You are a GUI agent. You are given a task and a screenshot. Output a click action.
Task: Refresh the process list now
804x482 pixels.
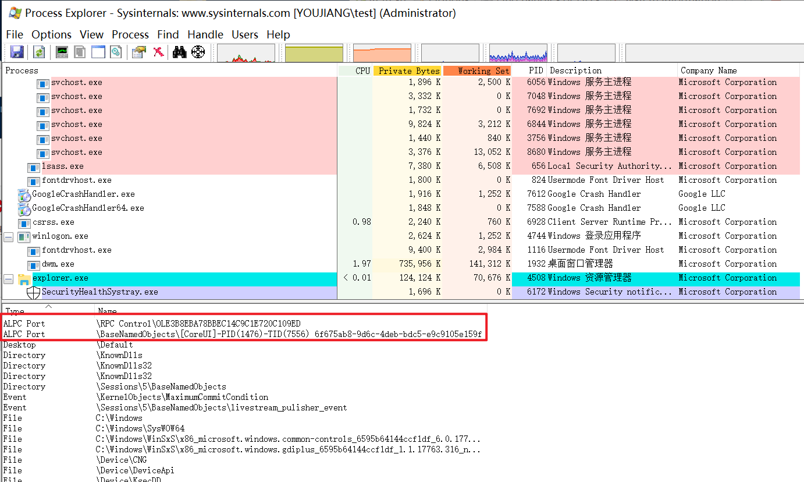38,52
